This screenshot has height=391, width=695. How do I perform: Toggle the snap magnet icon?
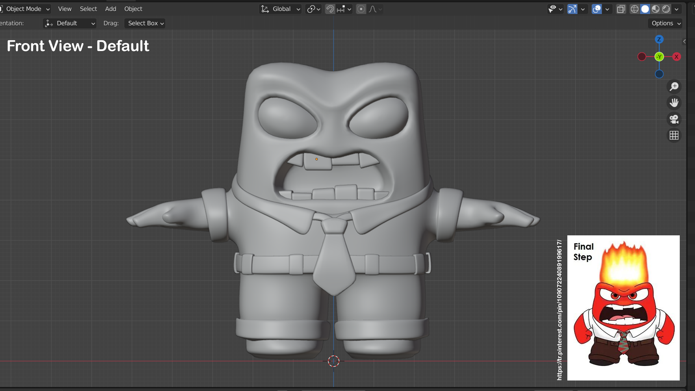pos(330,9)
